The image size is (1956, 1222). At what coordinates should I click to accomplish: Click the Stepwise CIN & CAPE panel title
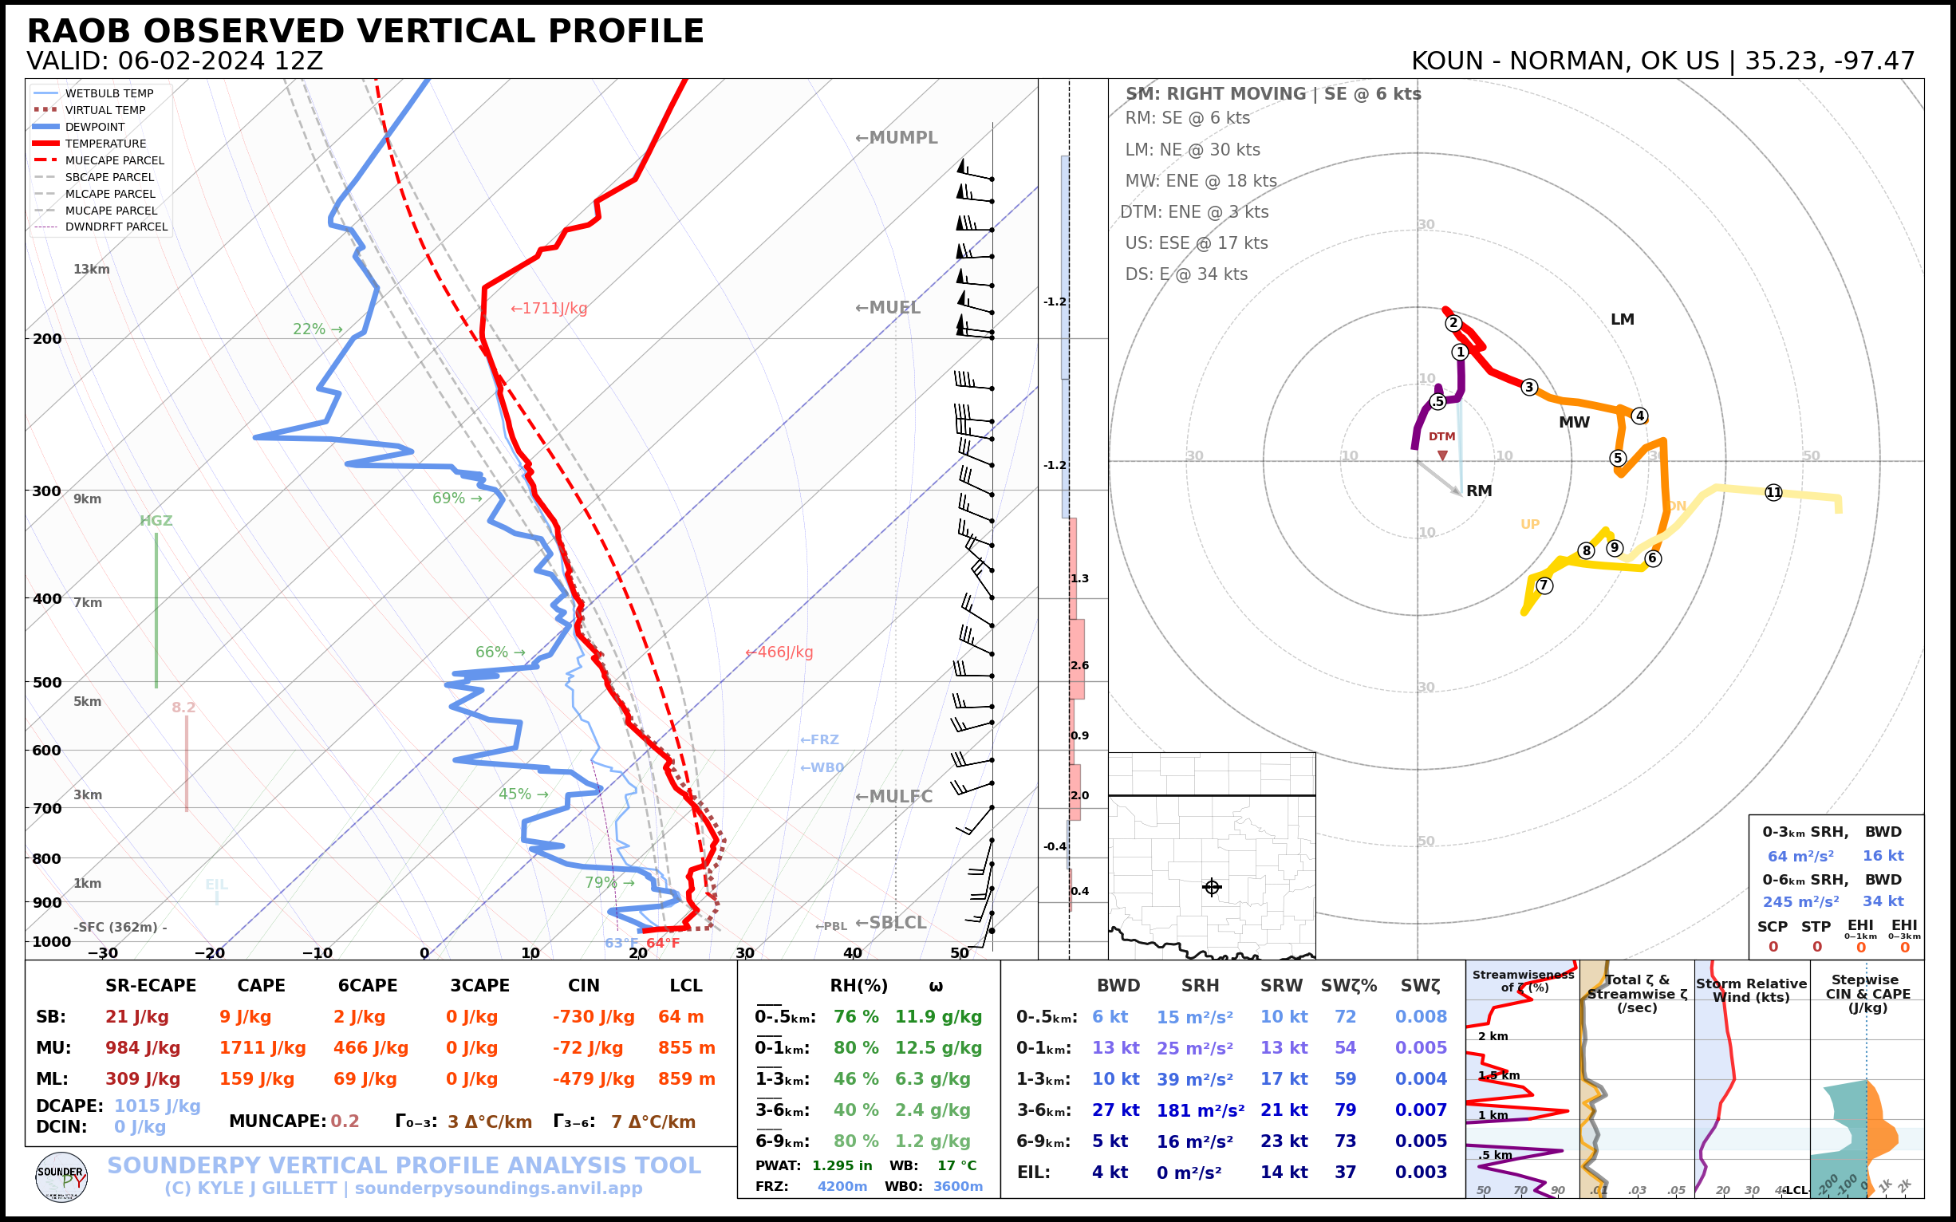pyautogui.click(x=1867, y=993)
